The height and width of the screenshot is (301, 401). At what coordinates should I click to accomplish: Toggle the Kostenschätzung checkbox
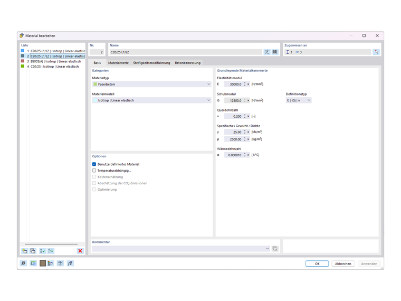(94, 177)
